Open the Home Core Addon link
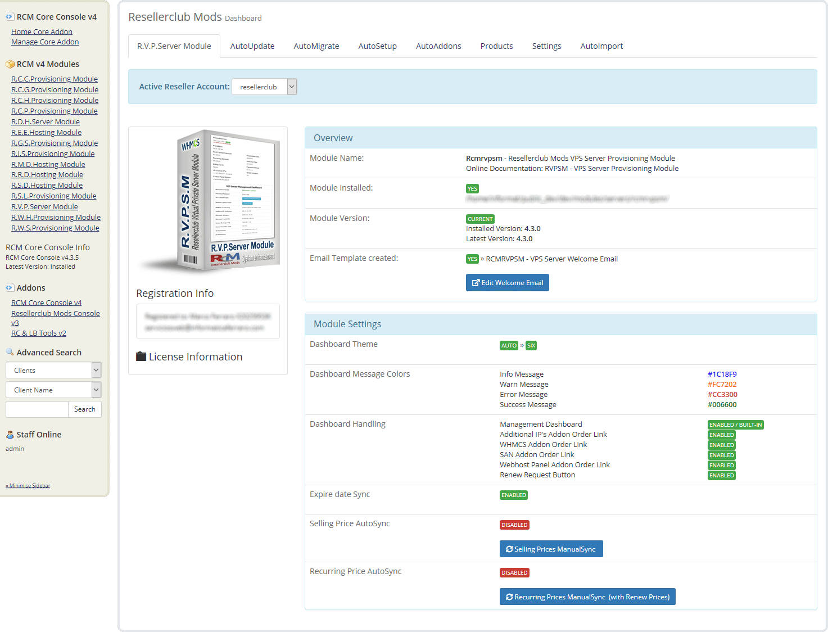The image size is (828, 632). coord(42,31)
